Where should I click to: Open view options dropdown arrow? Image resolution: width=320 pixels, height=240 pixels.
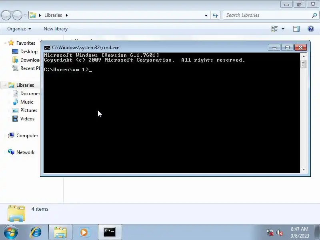coord(283,29)
